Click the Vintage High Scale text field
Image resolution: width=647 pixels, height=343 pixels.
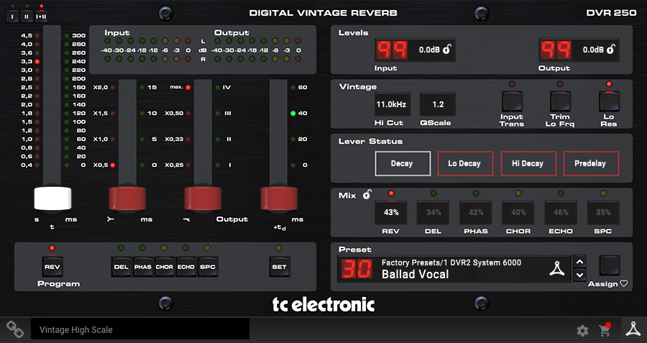tap(140, 330)
